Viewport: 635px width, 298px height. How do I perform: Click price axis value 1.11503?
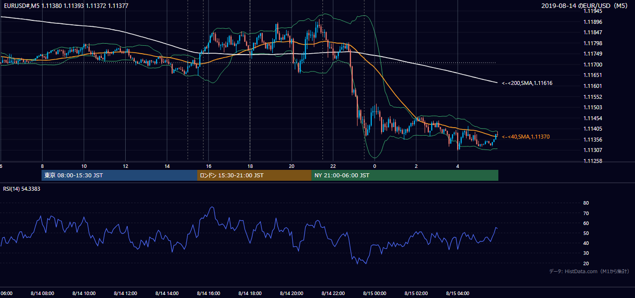[x=593, y=107]
